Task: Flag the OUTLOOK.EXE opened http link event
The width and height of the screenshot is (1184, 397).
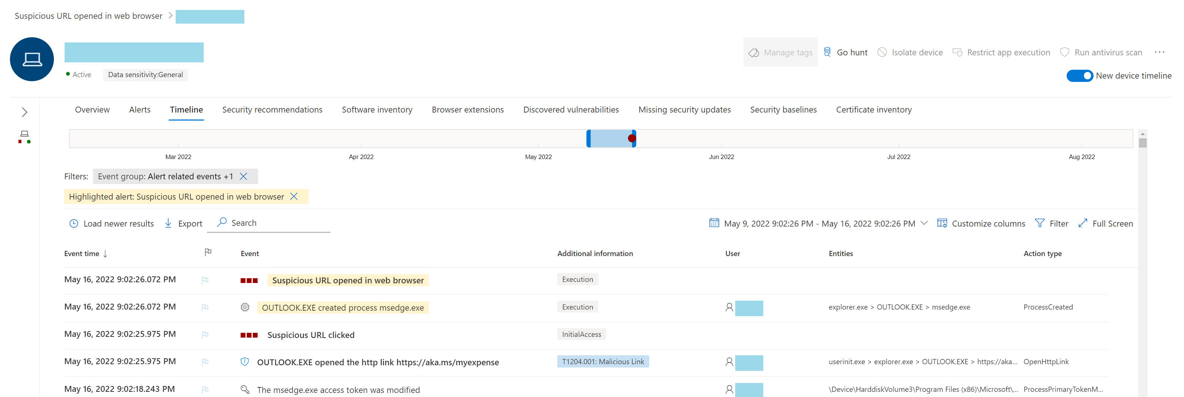Action: click(x=205, y=362)
